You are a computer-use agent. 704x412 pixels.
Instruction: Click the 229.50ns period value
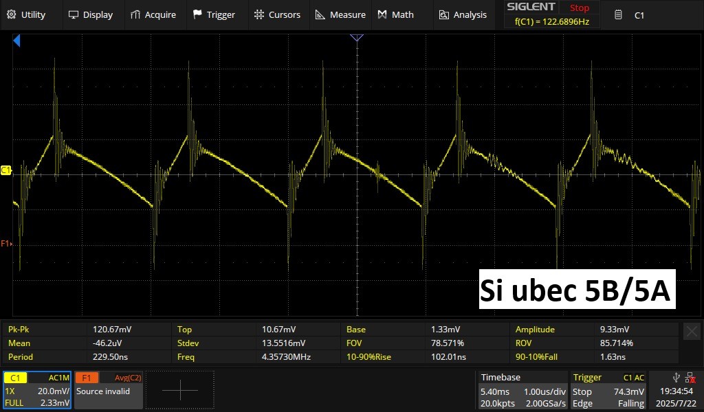[x=111, y=357]
